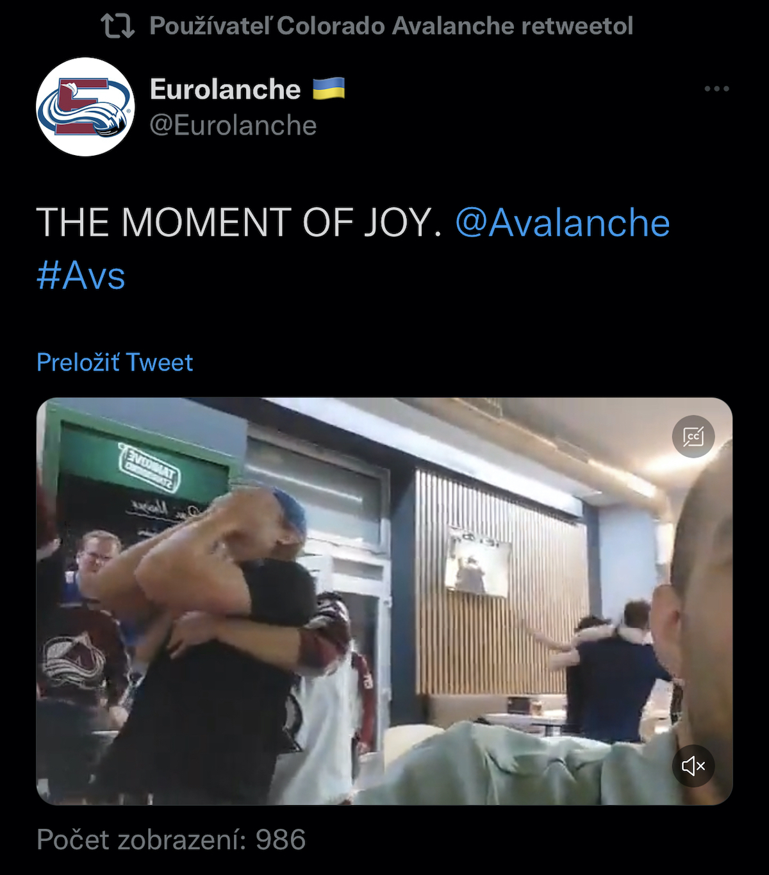The height and width of the screenshot is (875, 769).
Task: Open the @Avalanche mention link
Action: (x=563, y=222)
